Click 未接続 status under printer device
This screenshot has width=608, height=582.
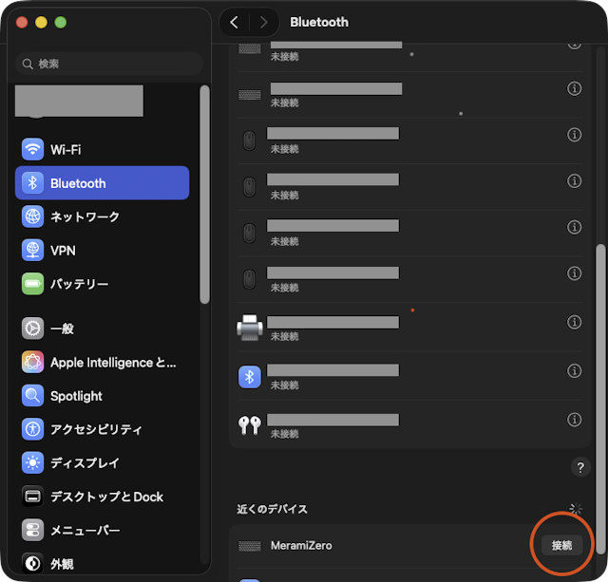click(285, 336)
